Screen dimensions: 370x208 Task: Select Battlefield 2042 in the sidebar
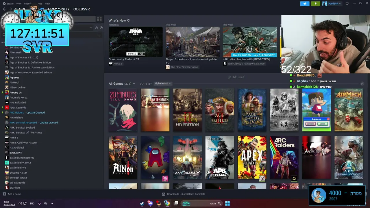[20, 163]
